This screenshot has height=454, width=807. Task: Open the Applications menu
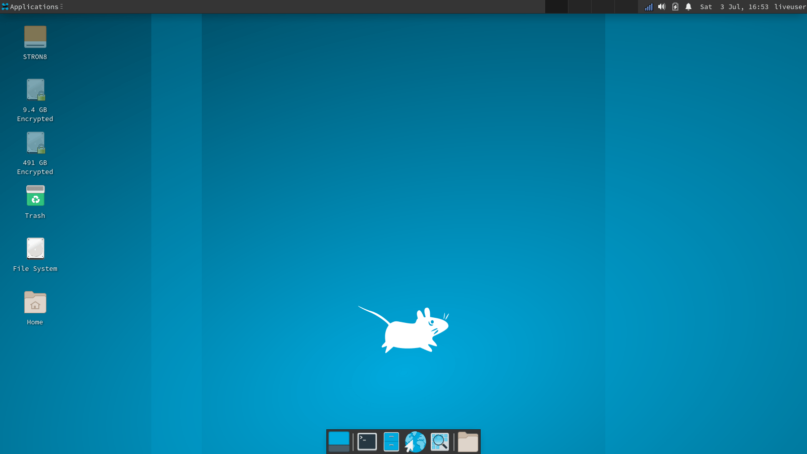(x=32, y=7)
